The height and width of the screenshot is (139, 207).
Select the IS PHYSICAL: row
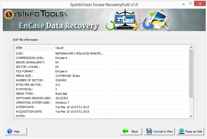pos(101,89)
